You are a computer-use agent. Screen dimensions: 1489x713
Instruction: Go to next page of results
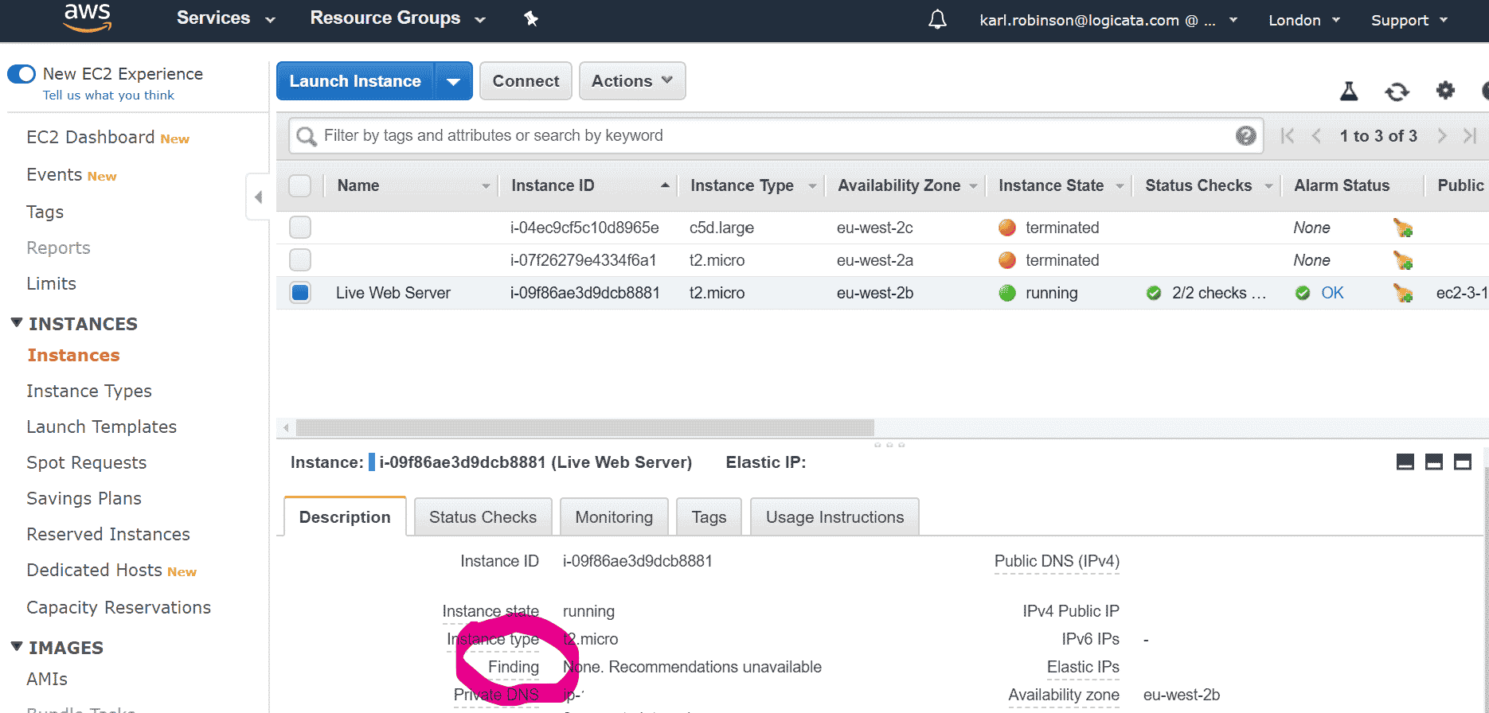click(1442, 136)
